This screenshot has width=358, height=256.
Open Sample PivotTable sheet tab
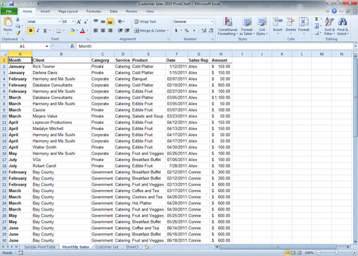40,247
